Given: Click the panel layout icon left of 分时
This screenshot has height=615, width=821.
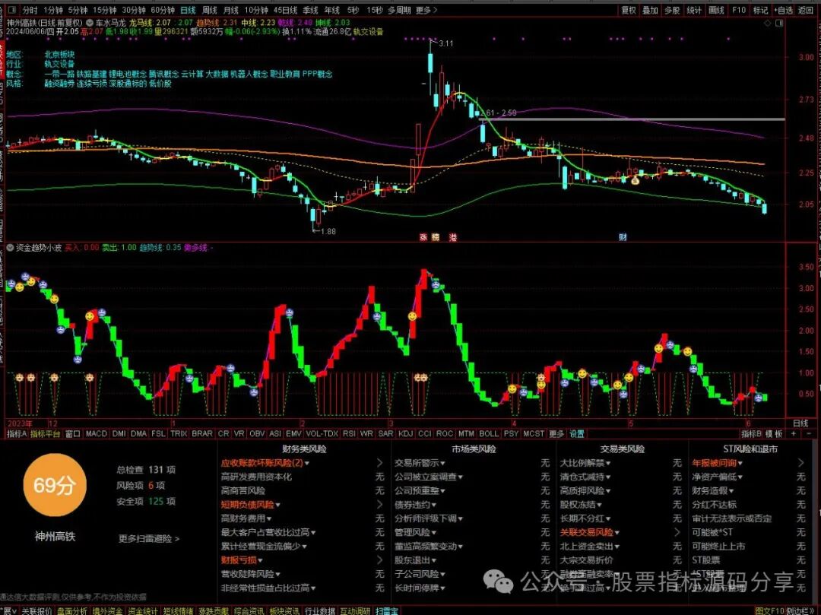Looking at the screenshot, I should coord(12,10).
